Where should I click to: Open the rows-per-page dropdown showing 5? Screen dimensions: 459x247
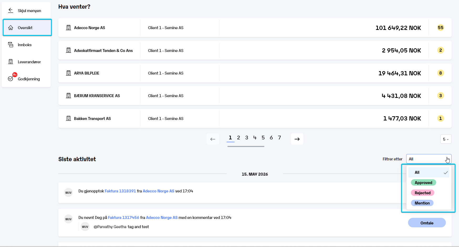(x=446, y=139)
